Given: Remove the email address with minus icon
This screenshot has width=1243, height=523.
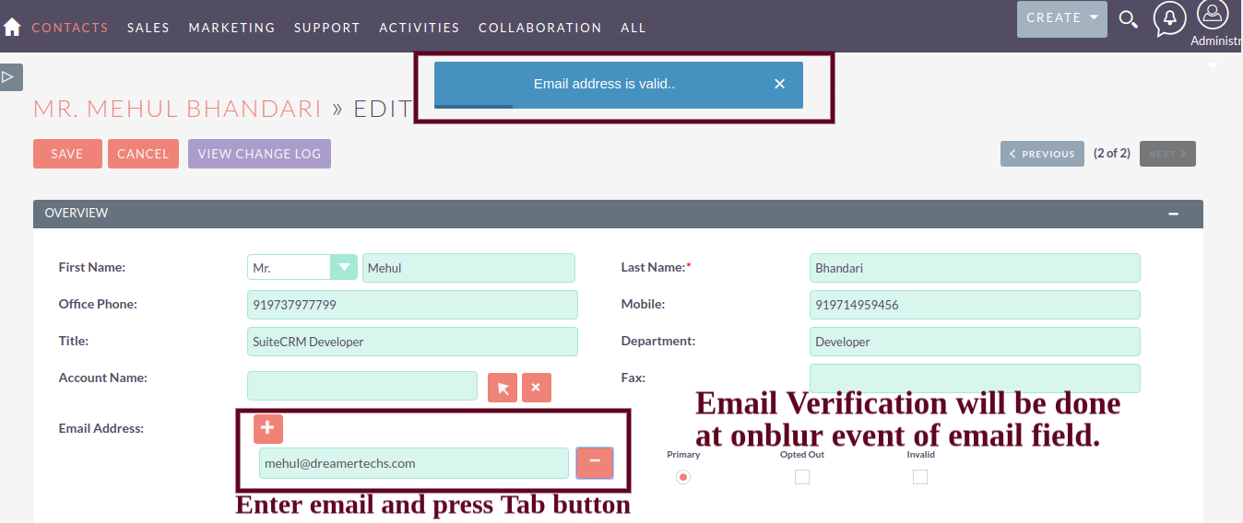Looking at the screenshot, I should pos(595,462).
